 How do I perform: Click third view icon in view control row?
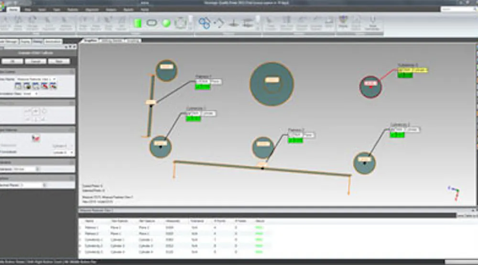click(36, 86)
